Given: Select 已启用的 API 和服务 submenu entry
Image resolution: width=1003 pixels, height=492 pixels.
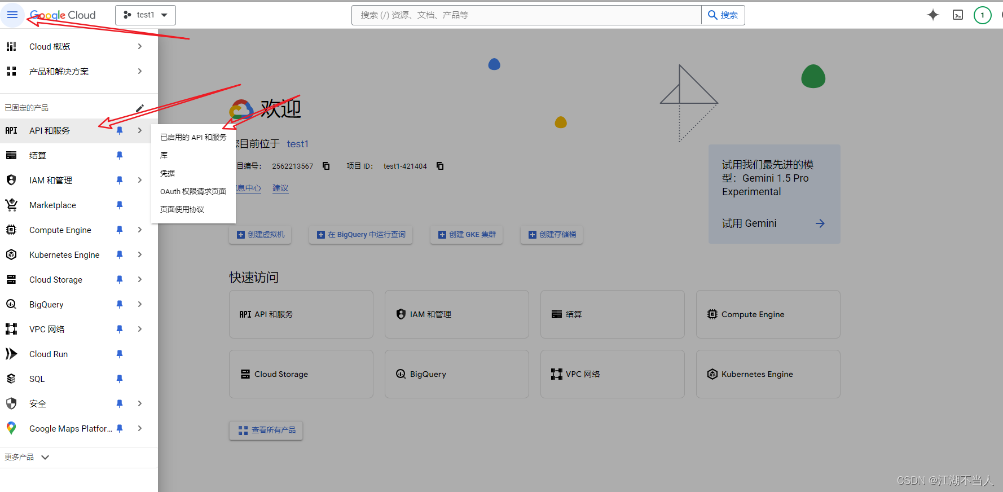Looking at the screenshot, I should [x=193, y=137].
